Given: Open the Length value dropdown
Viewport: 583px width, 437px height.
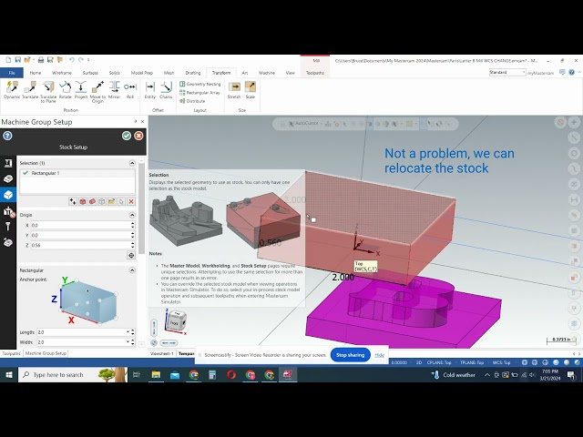Looking at the screenshot, I should point(128,332).
